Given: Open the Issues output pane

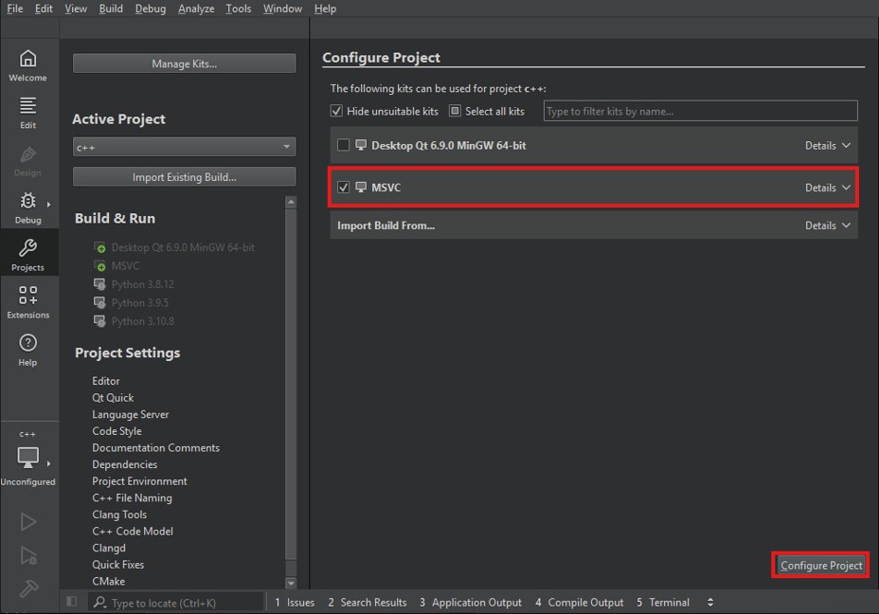Looking at the screenshot, I should point(295,603).
